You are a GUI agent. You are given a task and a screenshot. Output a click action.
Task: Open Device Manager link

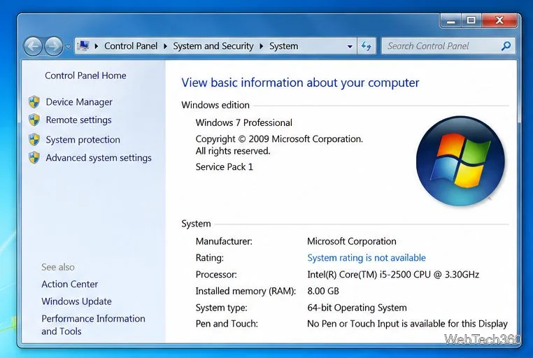click(79, 102)
